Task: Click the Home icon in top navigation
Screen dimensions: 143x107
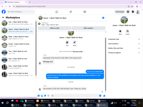Action: (57, 12)
